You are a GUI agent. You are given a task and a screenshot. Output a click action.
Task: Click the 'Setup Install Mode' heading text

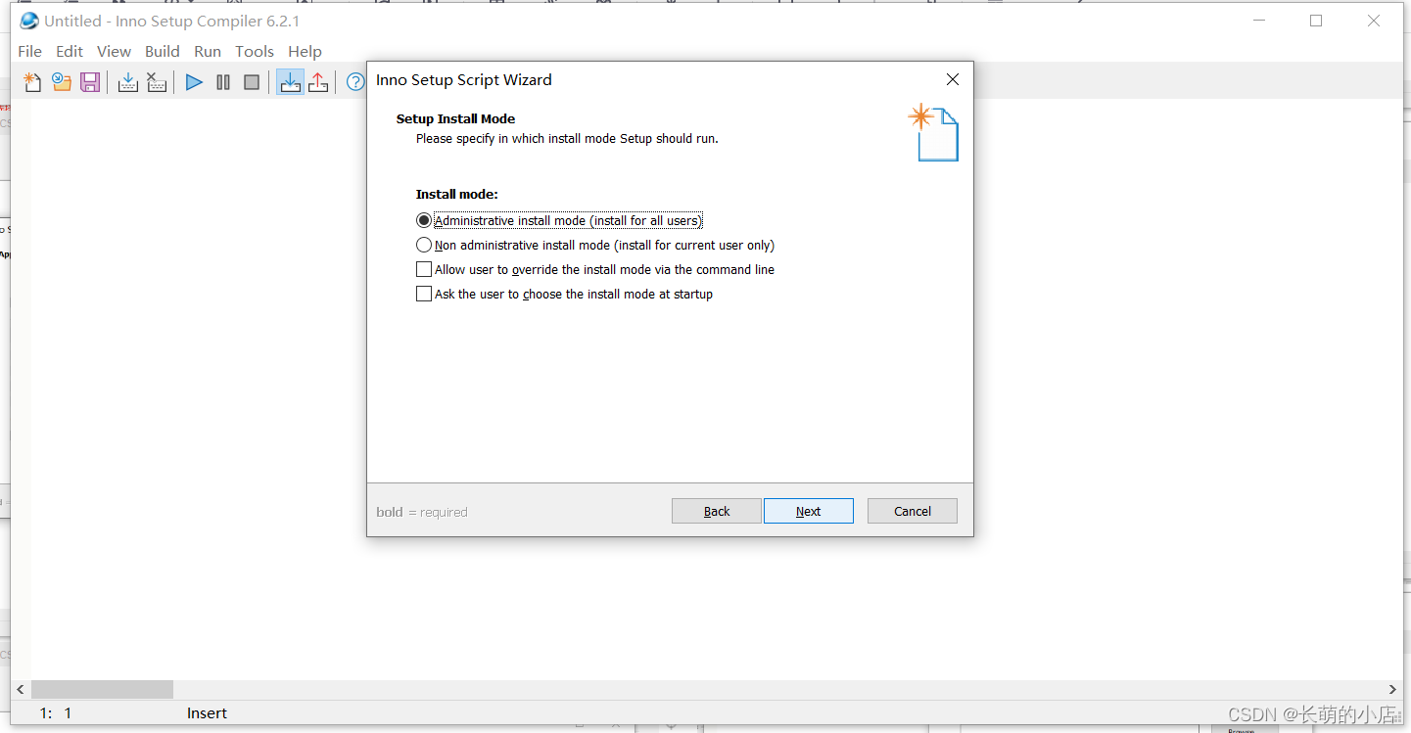[455, 118]
